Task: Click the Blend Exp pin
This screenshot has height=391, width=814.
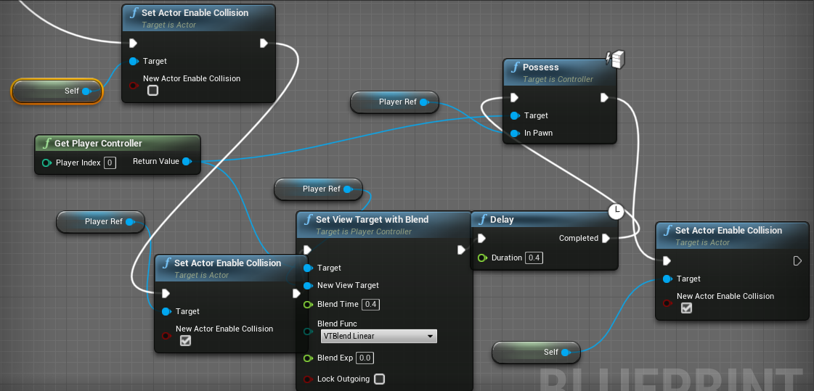Action: (x=308, y=358)
